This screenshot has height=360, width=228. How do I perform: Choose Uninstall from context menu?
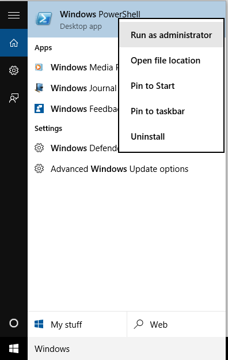(171, 137)
